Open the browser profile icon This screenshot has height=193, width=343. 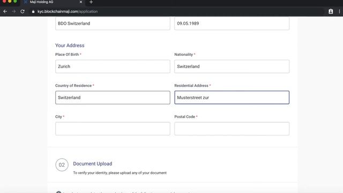click(x=331, y=11)
